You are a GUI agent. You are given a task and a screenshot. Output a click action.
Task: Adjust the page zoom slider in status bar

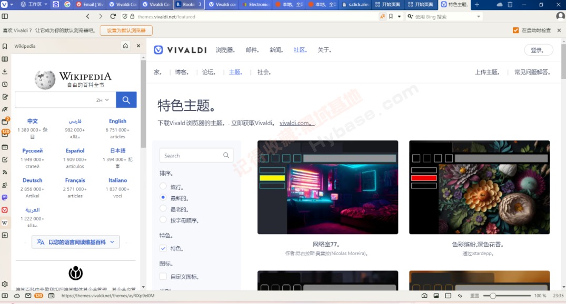point(507,296)
